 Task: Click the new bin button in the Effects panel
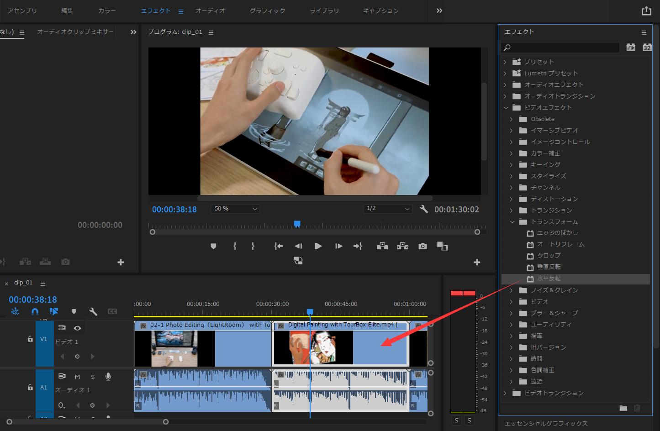(623, 408)
